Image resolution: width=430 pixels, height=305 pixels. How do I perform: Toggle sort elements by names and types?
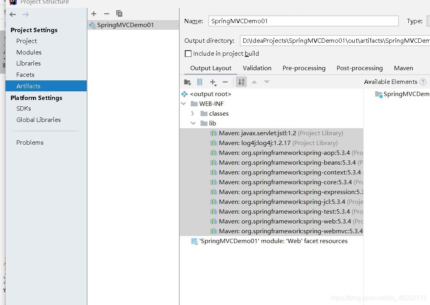(241, 82)
